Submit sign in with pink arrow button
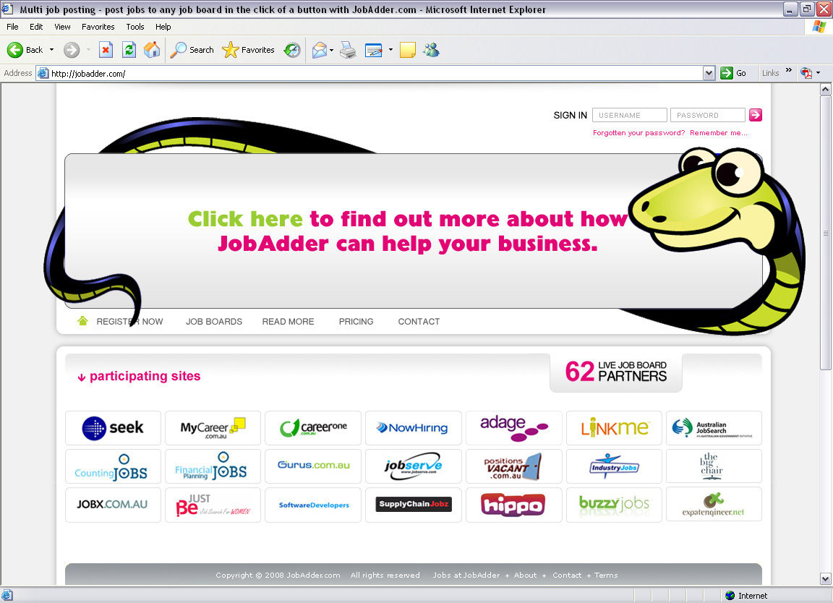The width and height of the screenshot is (833, 603). [x=756, y=115]
